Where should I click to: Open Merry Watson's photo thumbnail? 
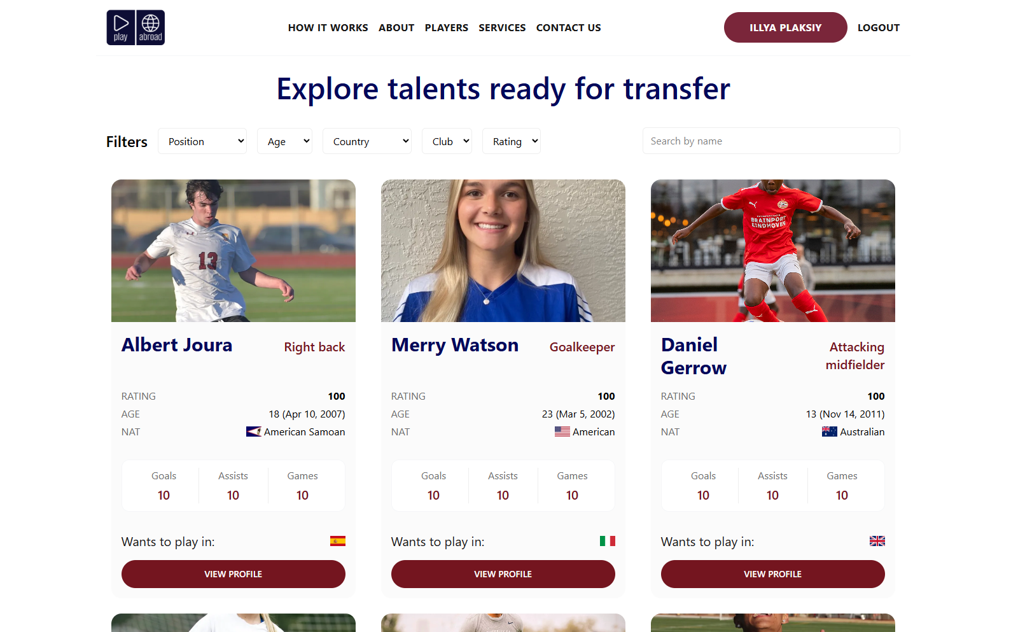503,251
